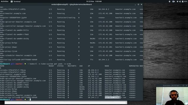This screenshot has width=188, height=105.
Task: Open the Wi-Fi network tray icon
Action: (177, 1)
